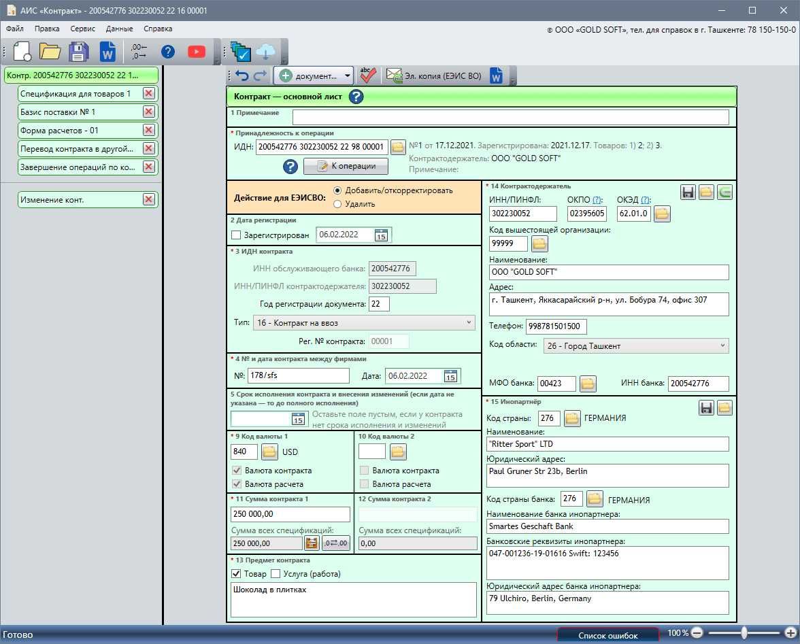The image size is (800, 644).
Task: Toggle Валюта расчета for currency 2
Action: (365, 484)
